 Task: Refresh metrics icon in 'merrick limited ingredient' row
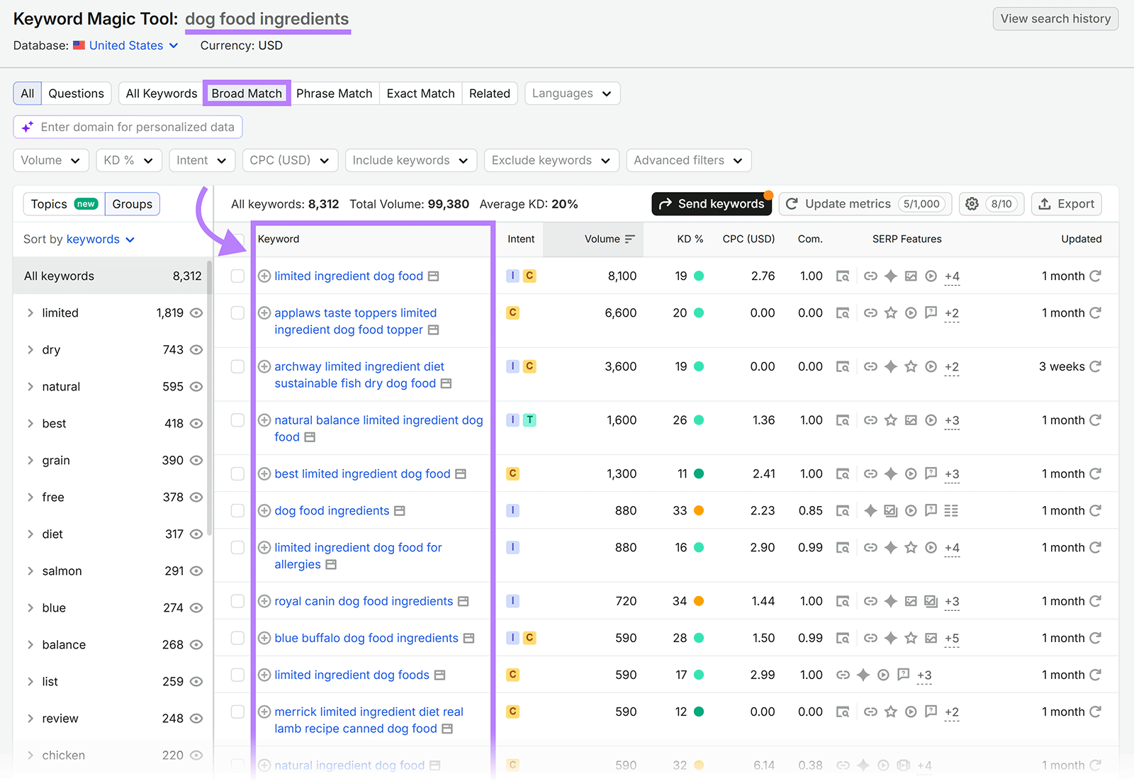[1096, 712]
